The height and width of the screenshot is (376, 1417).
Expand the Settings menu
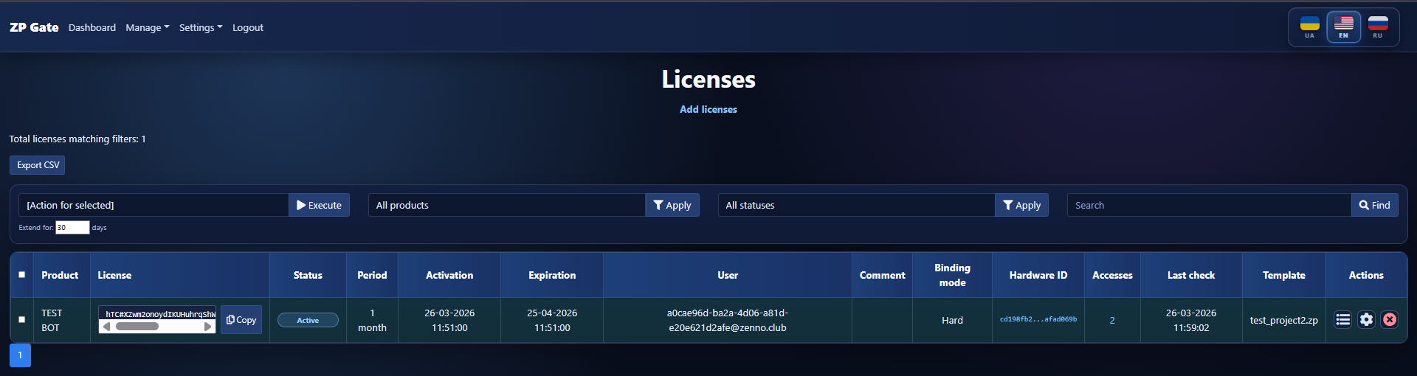(x=200, y=27)
